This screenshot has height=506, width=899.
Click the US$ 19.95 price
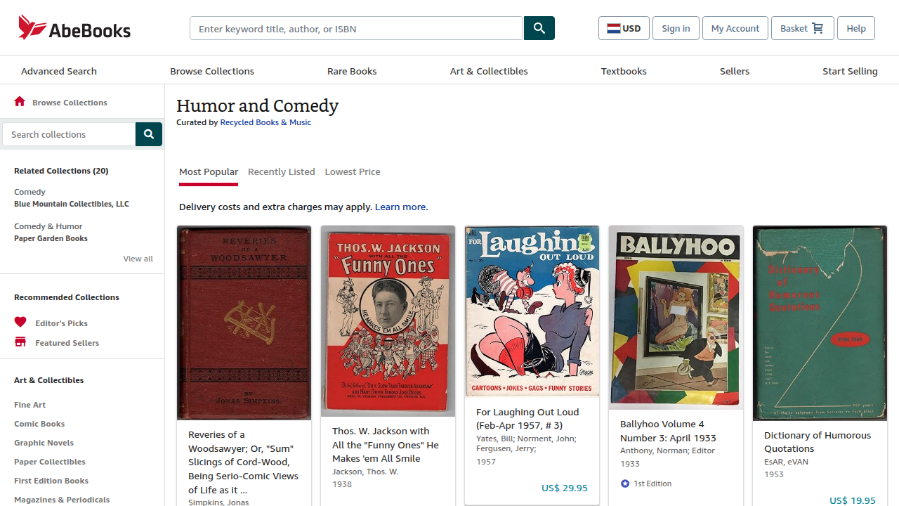[x=853, y=500]
